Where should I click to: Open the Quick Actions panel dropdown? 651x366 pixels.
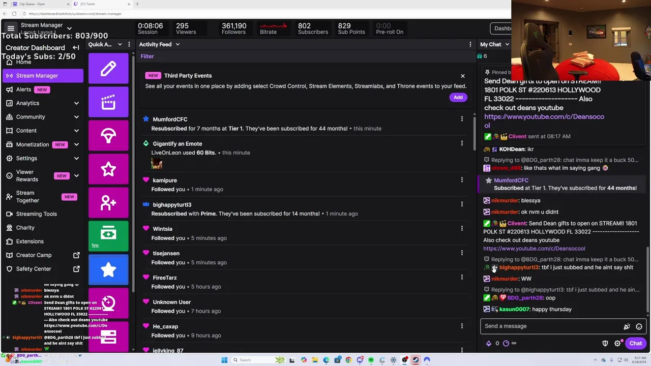120,45
